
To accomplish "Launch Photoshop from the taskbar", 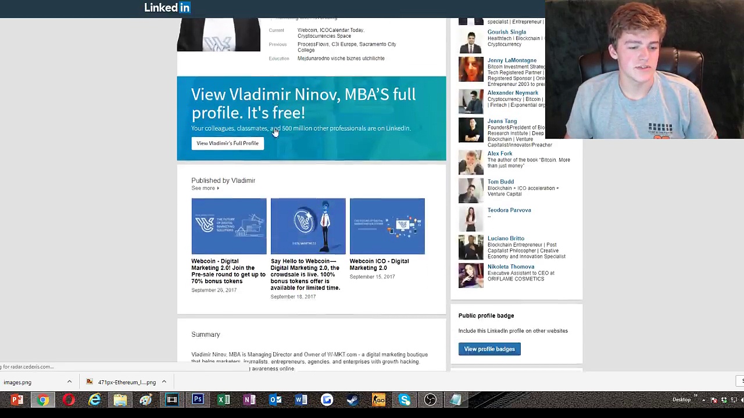I will 198,399.
